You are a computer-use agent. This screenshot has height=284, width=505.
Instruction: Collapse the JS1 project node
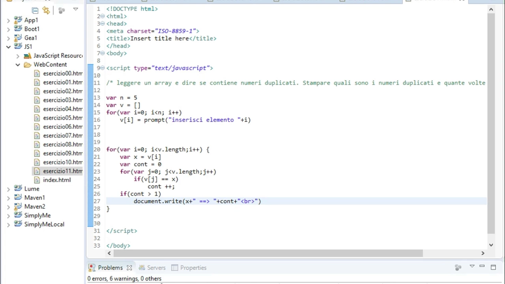tap(8, 47)
